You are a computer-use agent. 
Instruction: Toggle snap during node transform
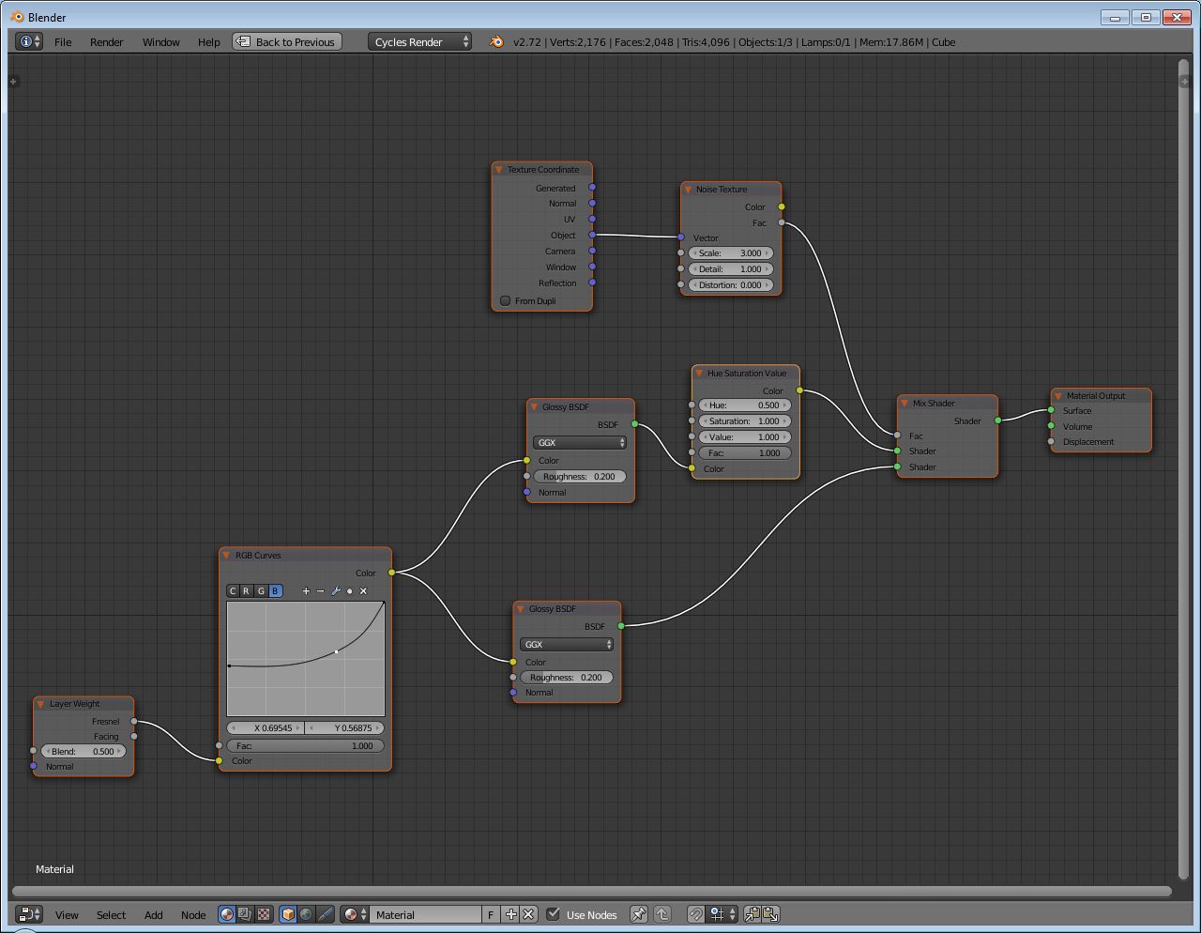pyautogui.click(x=696, y=914)
